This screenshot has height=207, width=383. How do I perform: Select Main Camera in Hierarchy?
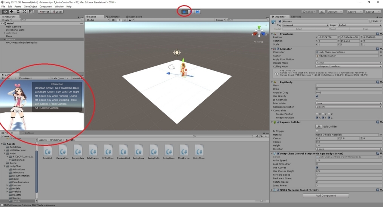[13, 26]
